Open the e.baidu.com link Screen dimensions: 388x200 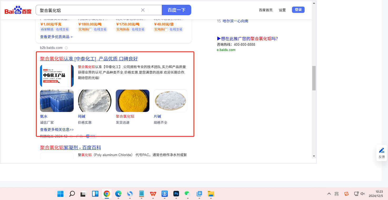click(226, 50)
